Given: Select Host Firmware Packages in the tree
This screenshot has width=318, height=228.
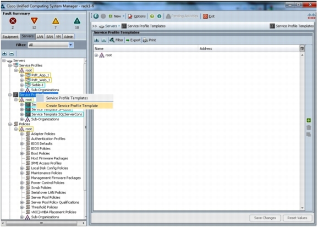Looking at the screenshot, I should click(50, 158).
